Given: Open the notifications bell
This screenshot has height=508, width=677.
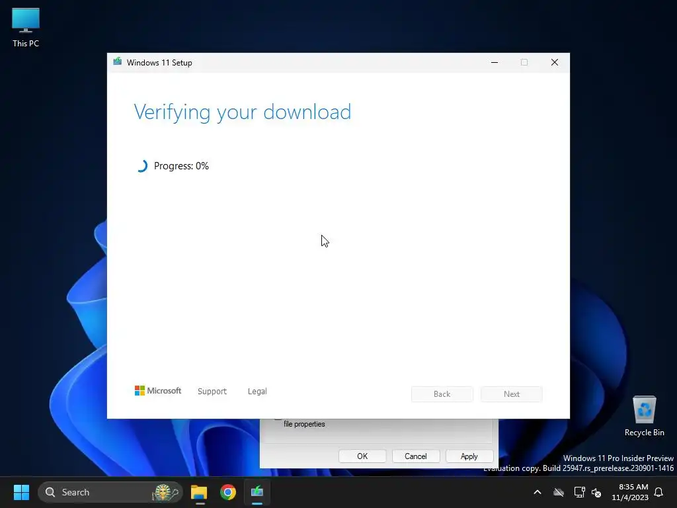Looking at the screenshot, I should tap(659, 492).
